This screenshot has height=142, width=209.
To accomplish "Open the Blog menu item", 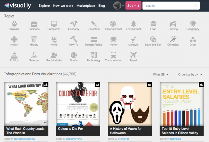I will 101,6.
